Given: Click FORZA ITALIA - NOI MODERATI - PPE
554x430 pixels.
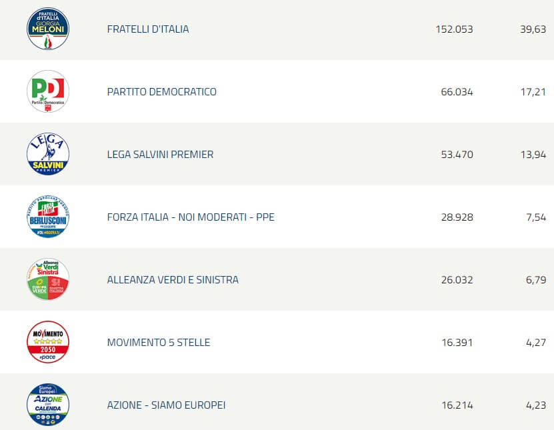Looking at the screenshot, I should [191, 217].
